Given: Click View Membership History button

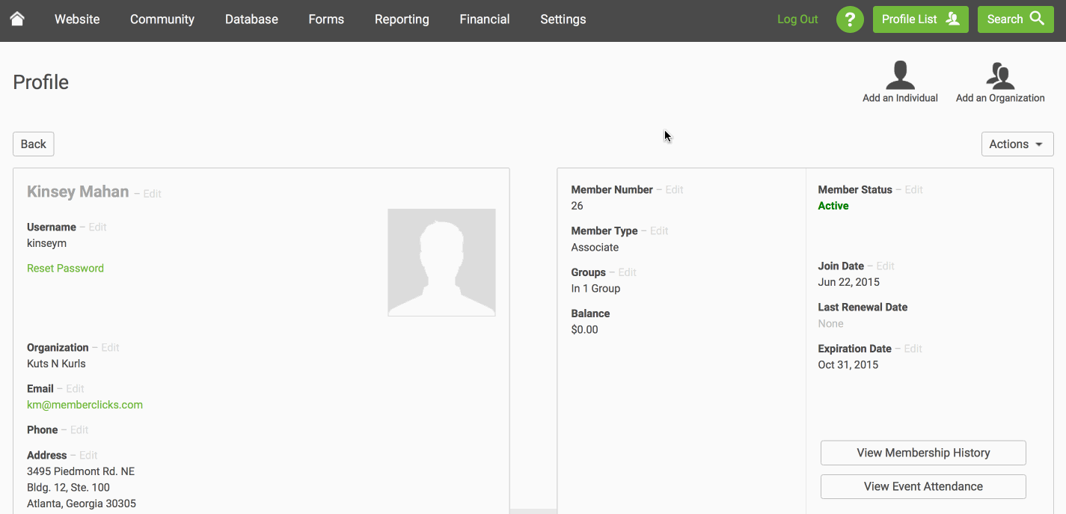Looking at the screenshot, I should click(923, 453).
